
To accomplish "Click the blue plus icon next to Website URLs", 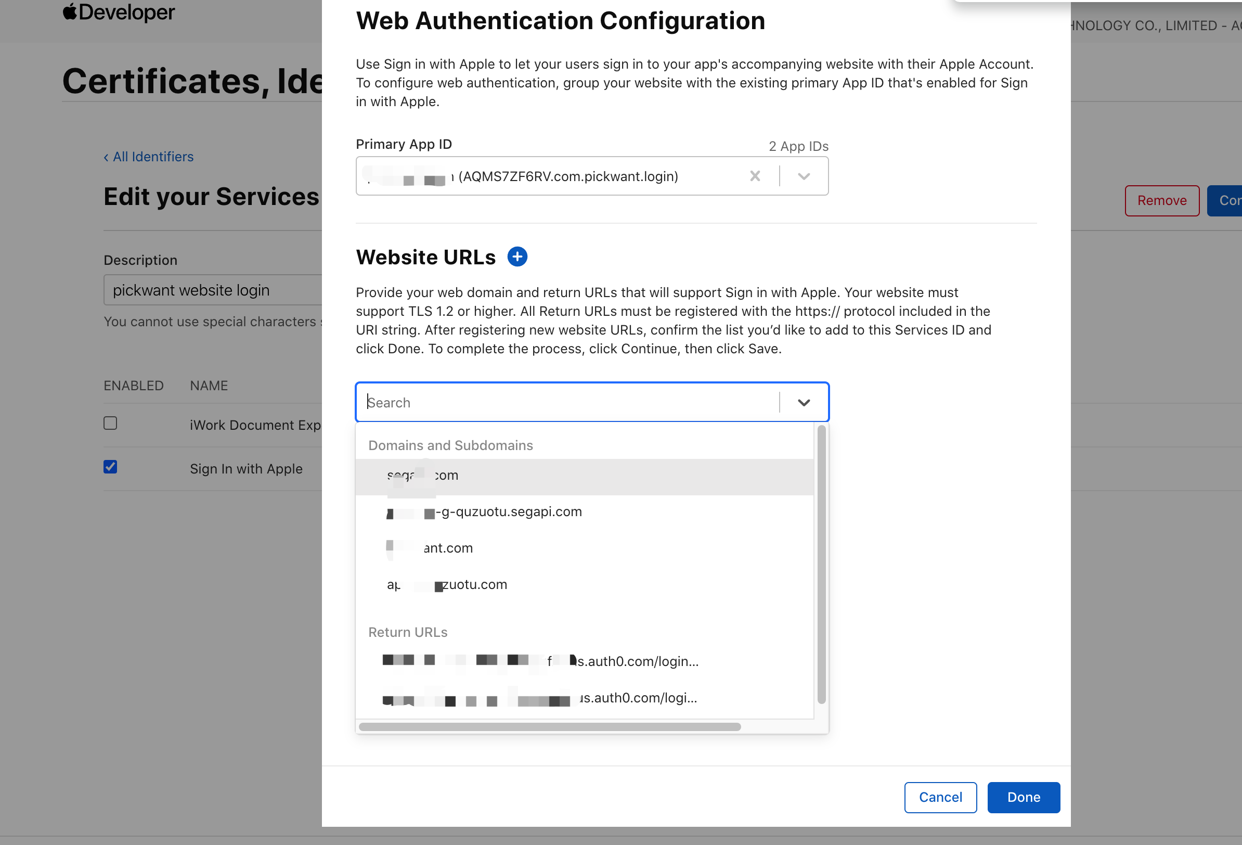I will (517, 257).
